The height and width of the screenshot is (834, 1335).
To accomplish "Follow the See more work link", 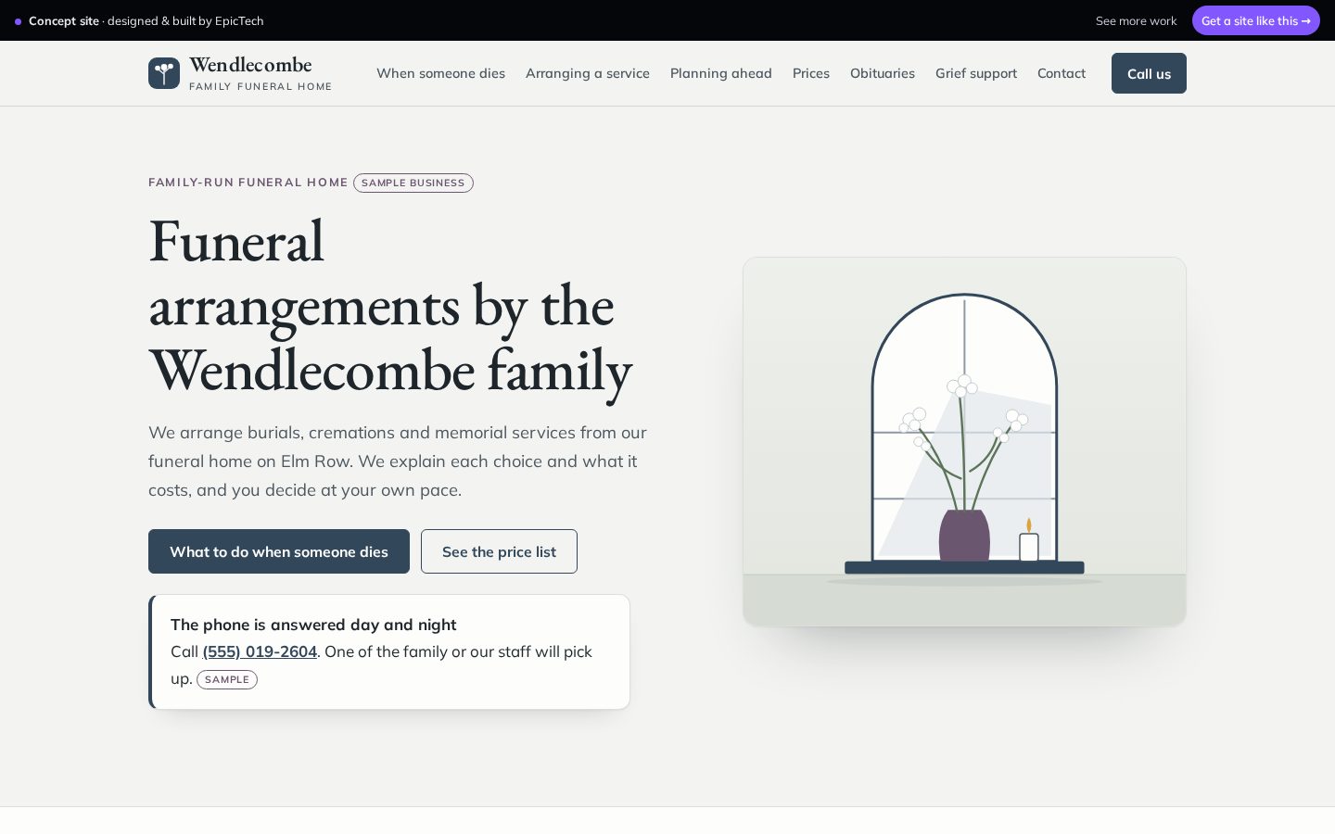I will point(1136,20).
